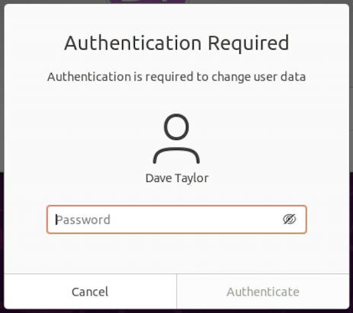This screenshot has width=353, height=313.
Task: Click the empty space right of Password text
Action: 196,219
